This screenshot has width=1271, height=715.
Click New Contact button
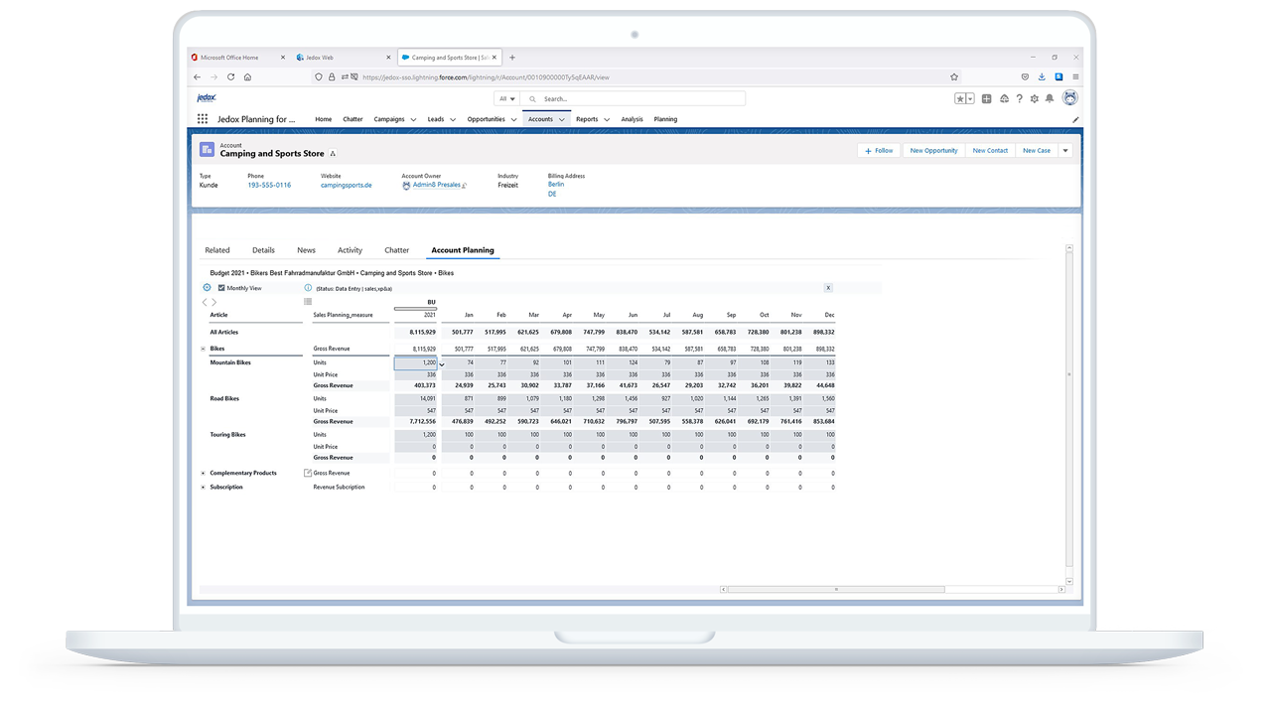(990, 151)
